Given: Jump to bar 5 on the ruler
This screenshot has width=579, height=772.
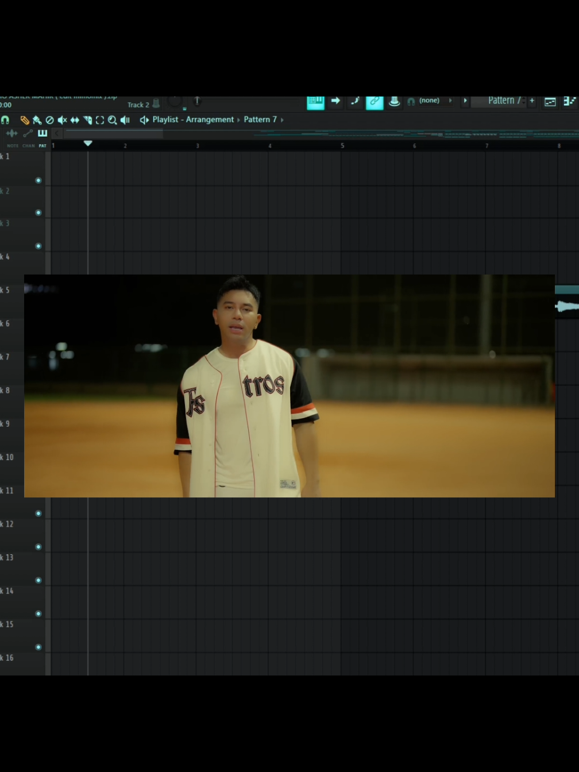Looking at the screenshot, I should coord(342,146).
